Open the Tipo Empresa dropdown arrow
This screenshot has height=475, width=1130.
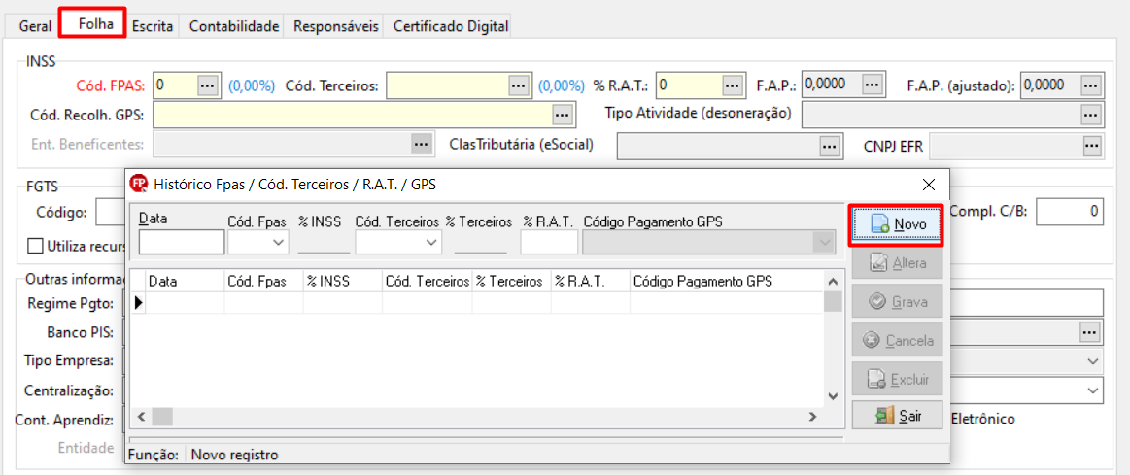[1093, 360]
